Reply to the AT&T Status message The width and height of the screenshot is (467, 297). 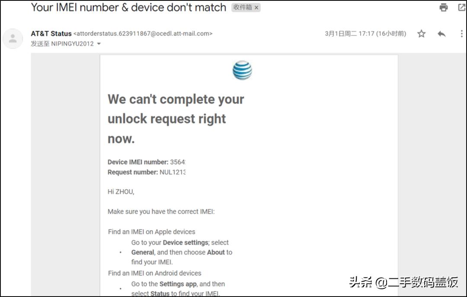coord(441,34)
